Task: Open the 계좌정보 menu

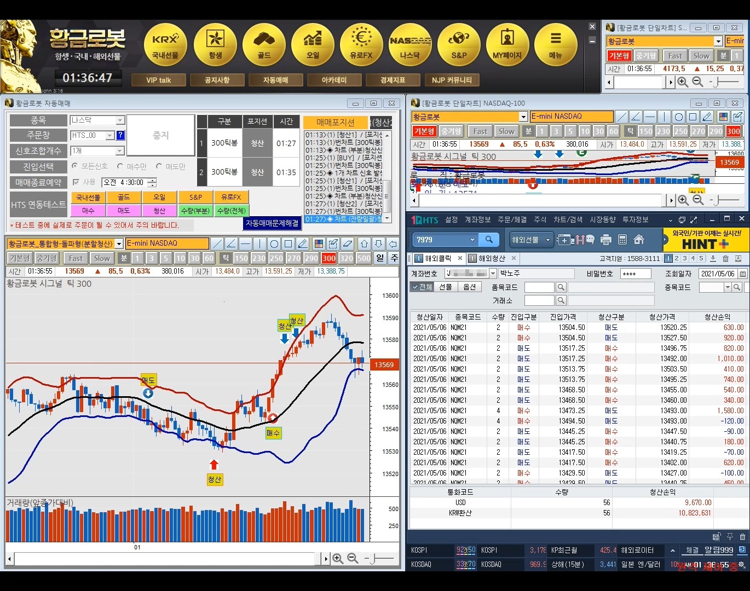Action: [477, 219]
